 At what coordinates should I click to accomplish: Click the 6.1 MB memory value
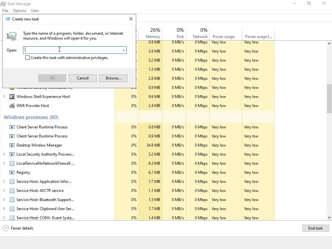click(x=154, y=172)
